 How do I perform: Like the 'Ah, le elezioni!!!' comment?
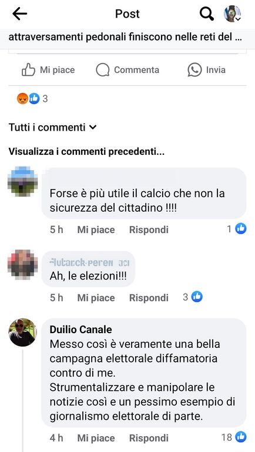pos(96,297)
